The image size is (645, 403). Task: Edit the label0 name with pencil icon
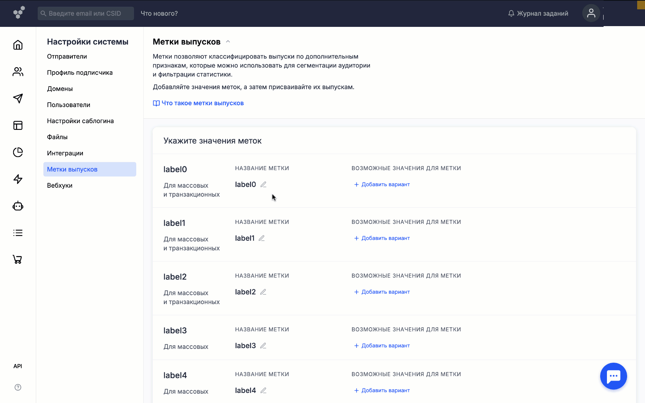[264, 184]
